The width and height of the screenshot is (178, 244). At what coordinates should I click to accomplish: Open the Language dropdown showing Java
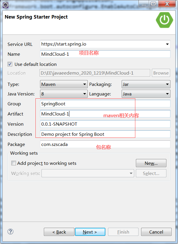tap(146, 94)
